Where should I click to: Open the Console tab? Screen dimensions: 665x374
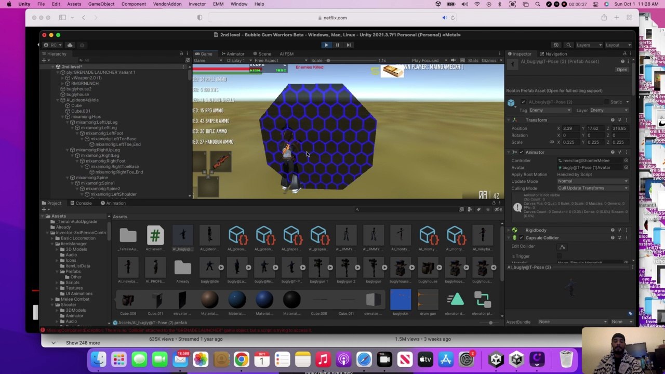(81, 203)
